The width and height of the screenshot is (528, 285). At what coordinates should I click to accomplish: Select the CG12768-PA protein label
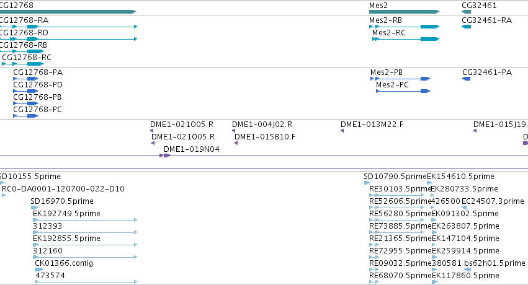tap(38, 72)
